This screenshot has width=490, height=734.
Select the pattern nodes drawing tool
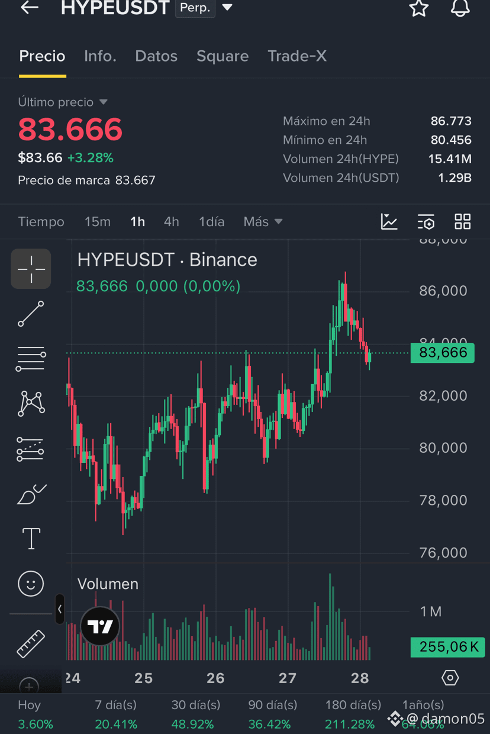(x=31, y=404)
